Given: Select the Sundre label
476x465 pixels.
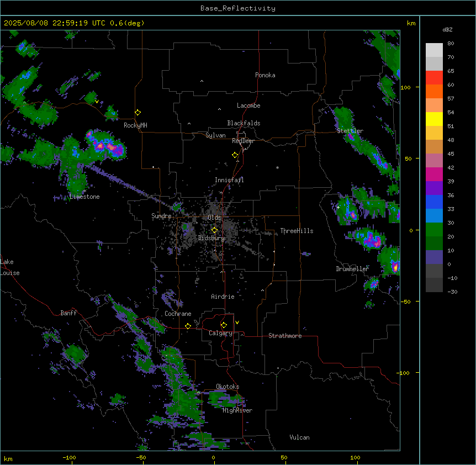Looking at the screenshot, I should (161, 216).
